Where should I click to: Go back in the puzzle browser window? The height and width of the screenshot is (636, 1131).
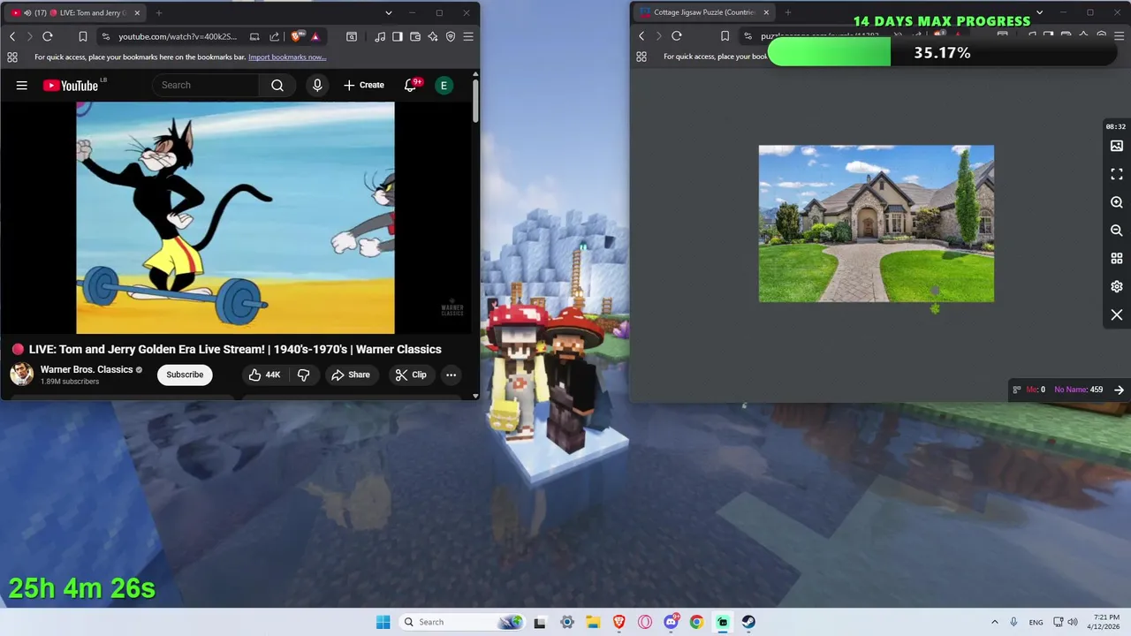[641, 36]
